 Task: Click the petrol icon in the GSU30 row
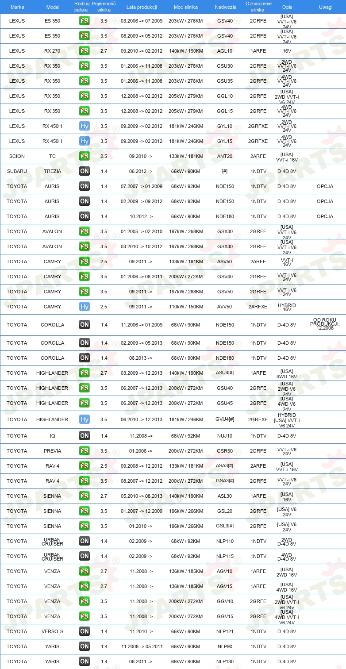(85, 66)
